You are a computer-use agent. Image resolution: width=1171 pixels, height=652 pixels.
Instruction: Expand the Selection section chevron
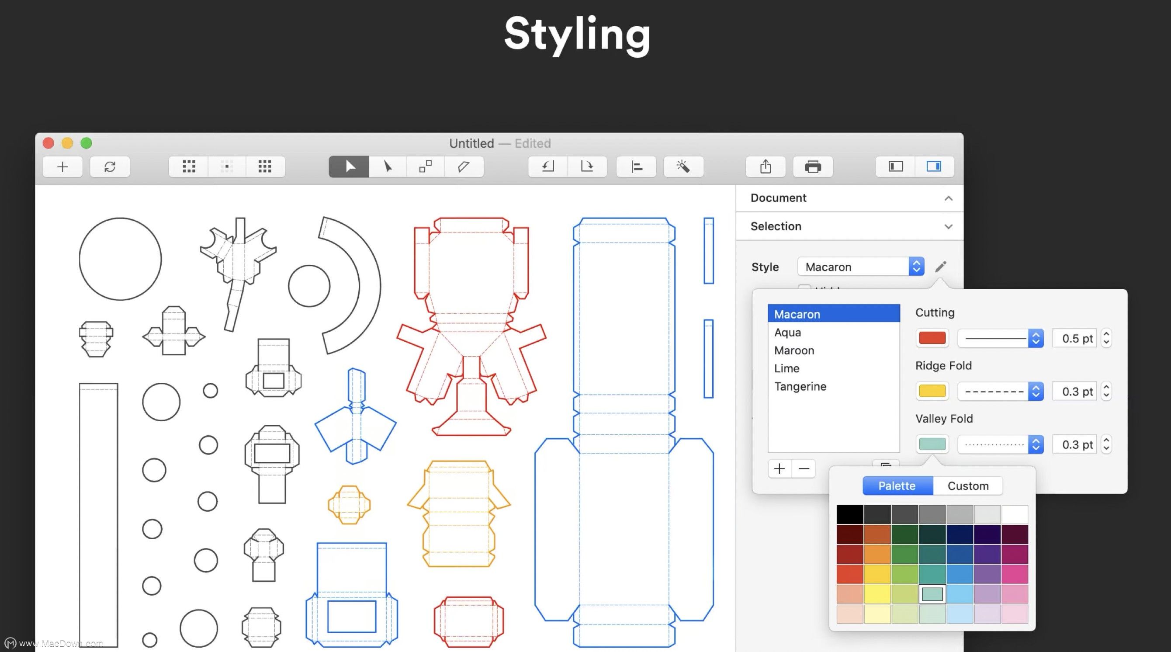(948, 226)
